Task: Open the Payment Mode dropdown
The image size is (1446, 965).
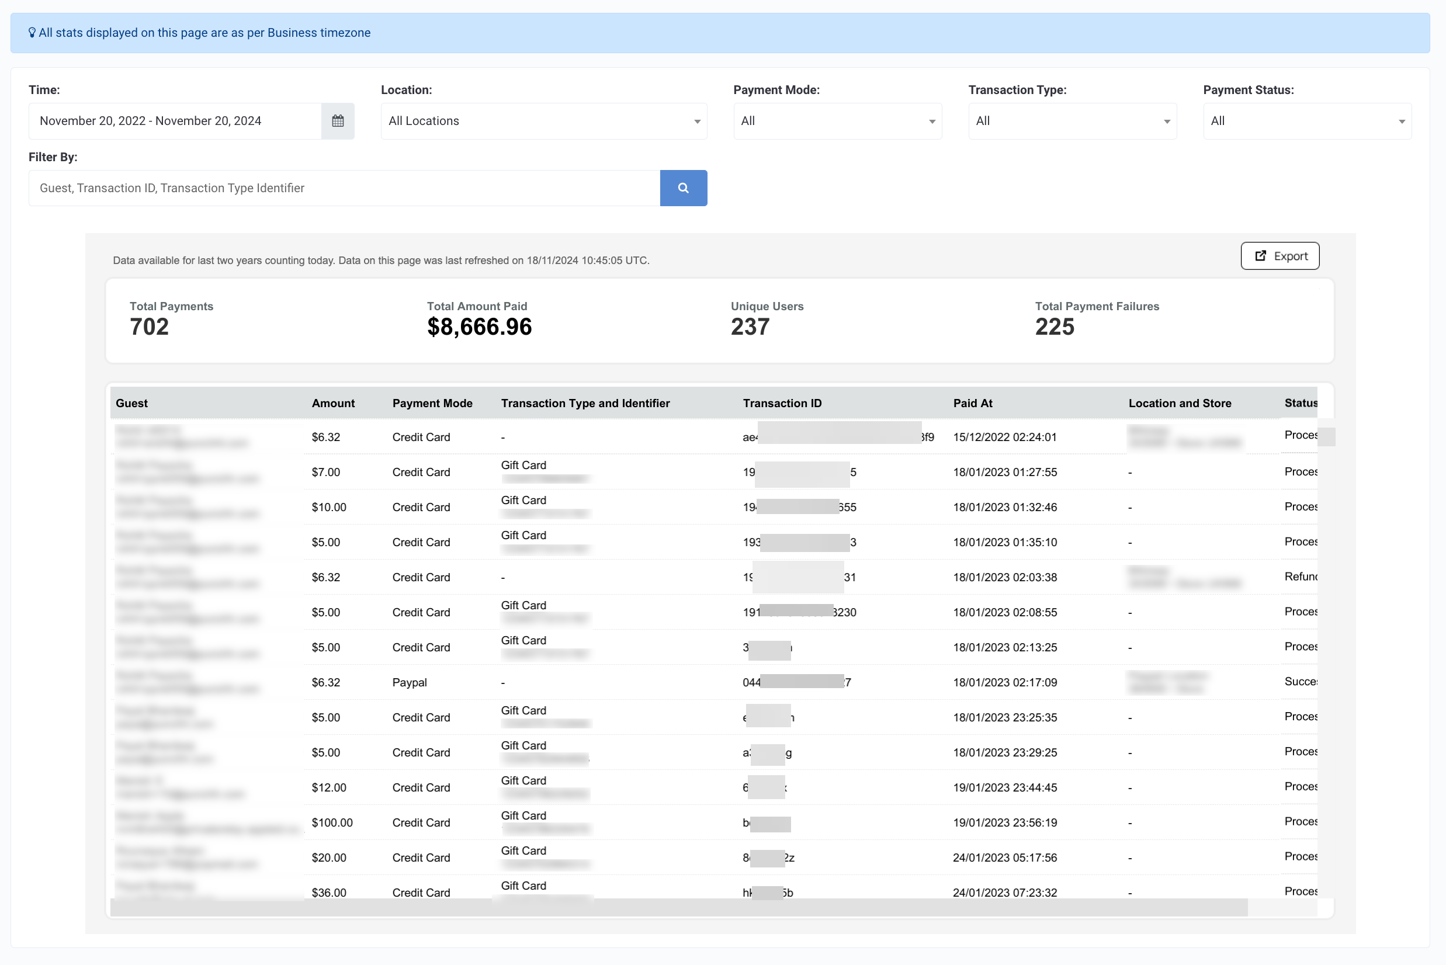Action: tap(837, 120)
